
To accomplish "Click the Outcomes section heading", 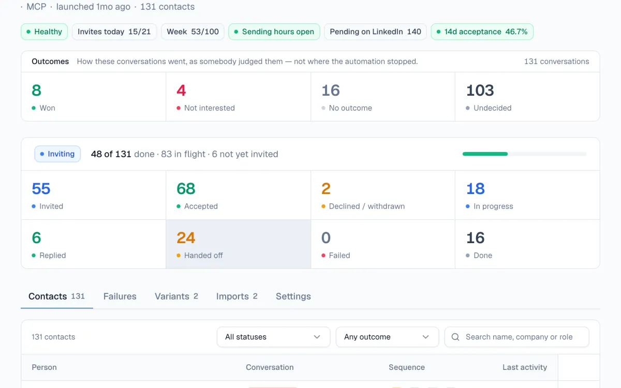I will (50, 61).
